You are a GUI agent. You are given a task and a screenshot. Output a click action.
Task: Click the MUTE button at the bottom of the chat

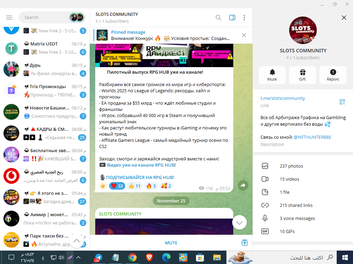coord(171,243)
